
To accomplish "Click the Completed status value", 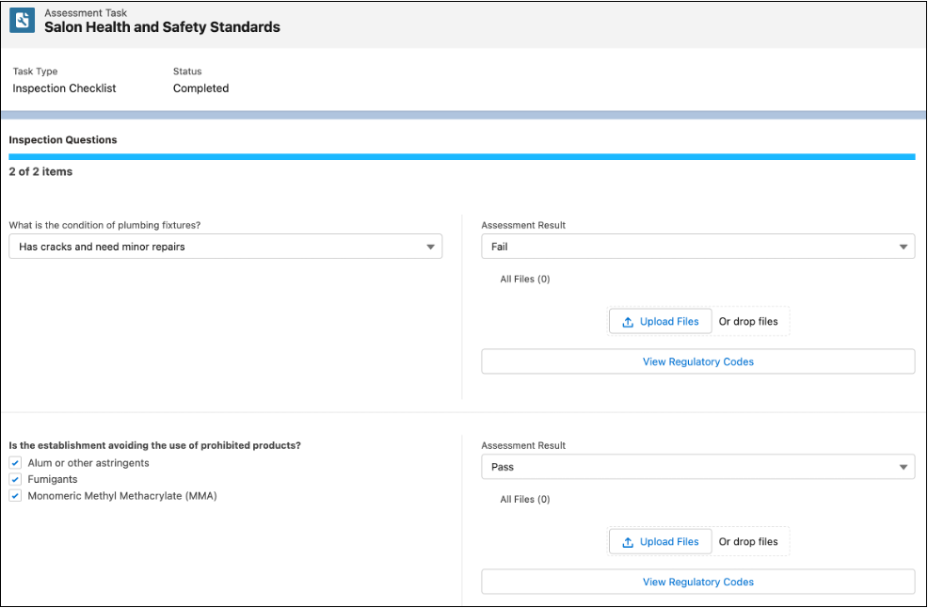I will pyautogui.click(x=200, y=88).
